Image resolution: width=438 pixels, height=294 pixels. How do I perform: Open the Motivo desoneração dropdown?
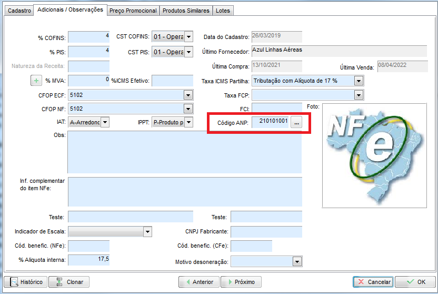297,261
